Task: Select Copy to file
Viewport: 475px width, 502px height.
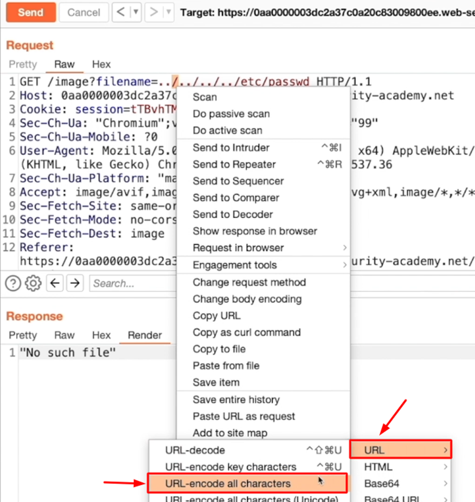Action: click(x=263, y=348)
